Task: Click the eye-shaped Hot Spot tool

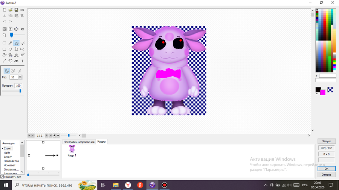Action: point(17,61)
